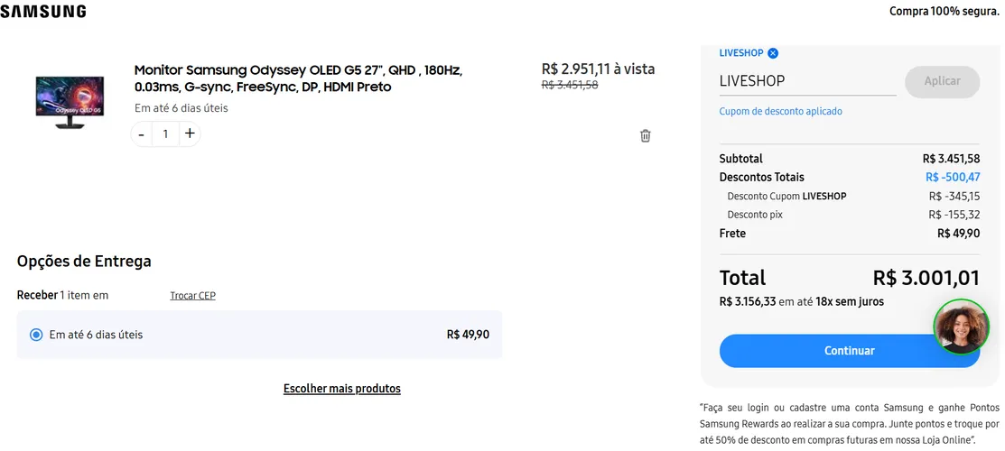Open the Odyssey OLED G5 monitor thumbnail
This screenshot has height=451, width=1005.
point(70,103)
